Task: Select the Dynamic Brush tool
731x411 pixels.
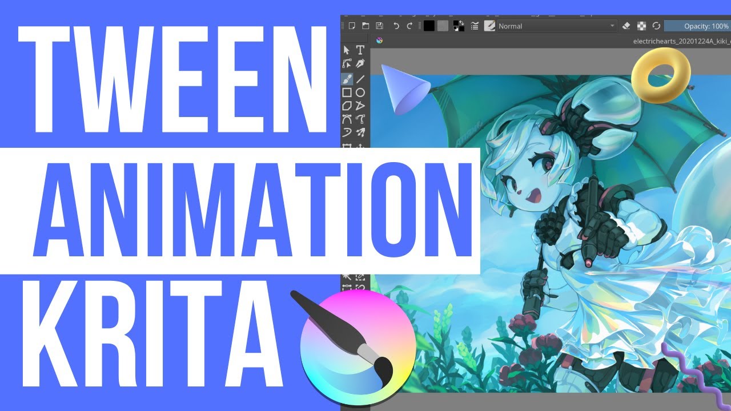Action: (347, 134)
